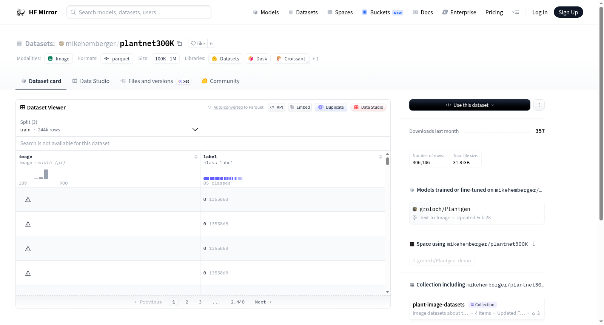604x325 pixels.
Task: Click the warning icon in the third row
Action: click(28, 248)
